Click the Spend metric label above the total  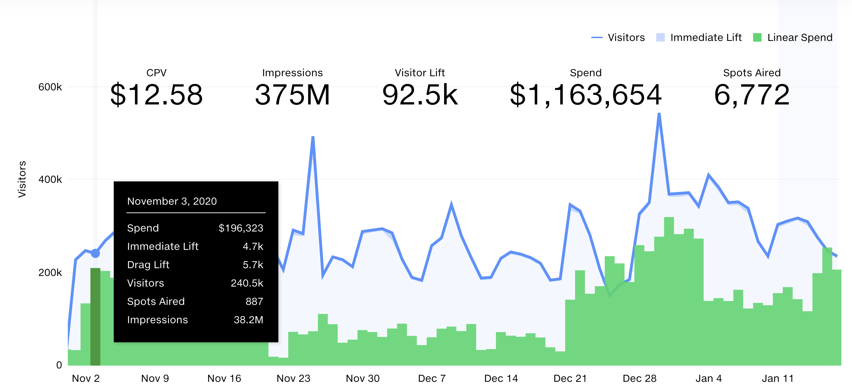coord(586,73)
